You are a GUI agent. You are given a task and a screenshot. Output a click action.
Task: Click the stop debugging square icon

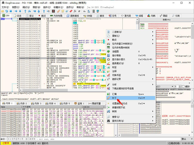(11, 11)
